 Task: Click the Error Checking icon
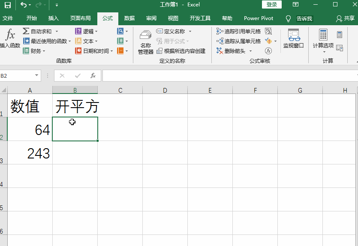(268, 41)
